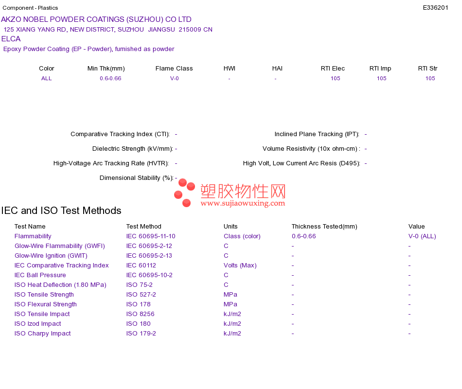Click the RTI Elec column header
The image size is (462, 389).
click(x=333, y=69)
